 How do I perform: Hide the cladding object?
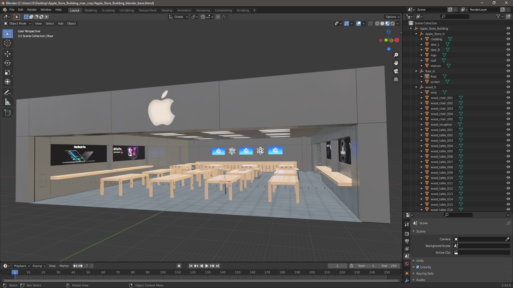[508, 39]
